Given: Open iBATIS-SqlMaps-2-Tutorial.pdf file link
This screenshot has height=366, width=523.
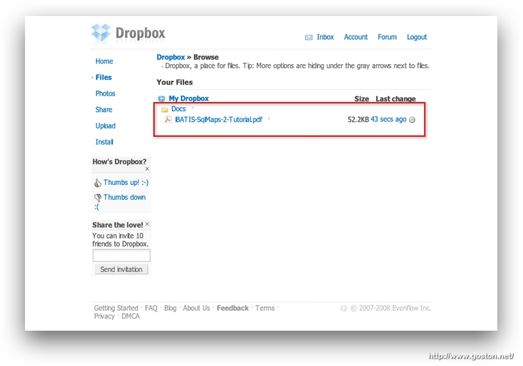Looking at the screenshot, I should pyautogui.click(x=218, y=119).
